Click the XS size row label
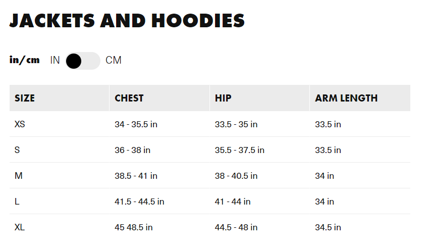The height and width of the screenshot is (249, 432). 20,124
